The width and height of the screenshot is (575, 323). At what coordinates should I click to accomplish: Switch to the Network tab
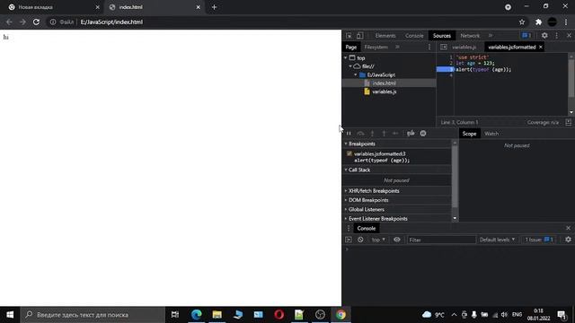pos(470,36)
